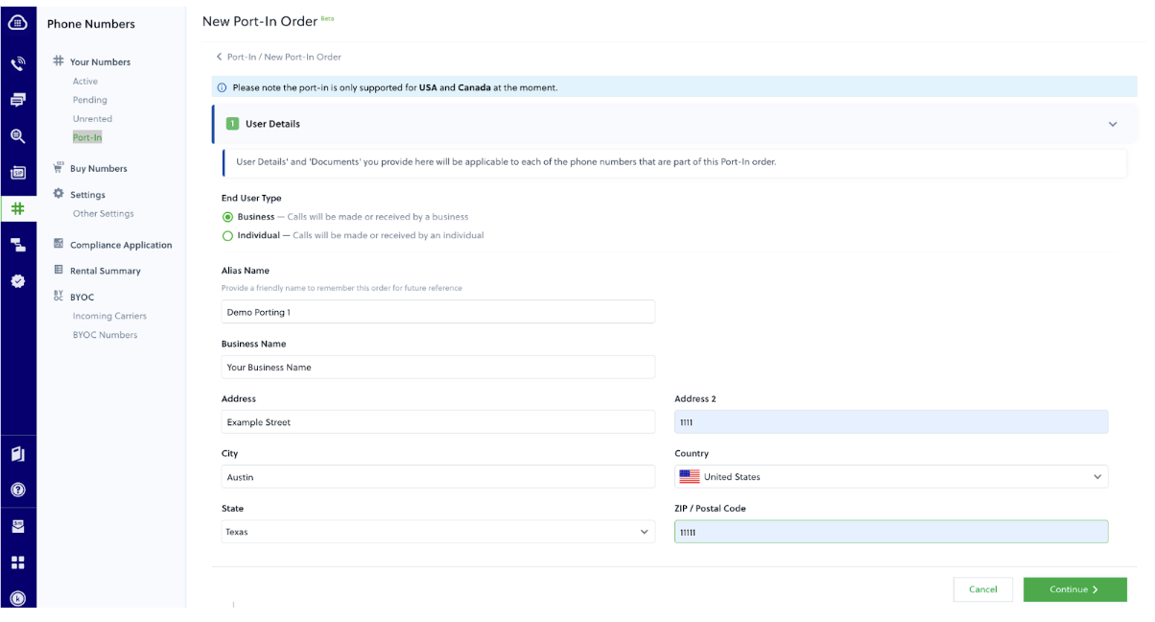Open Active numbers in navigation
Screen dimensions: 1155x622
85,82
